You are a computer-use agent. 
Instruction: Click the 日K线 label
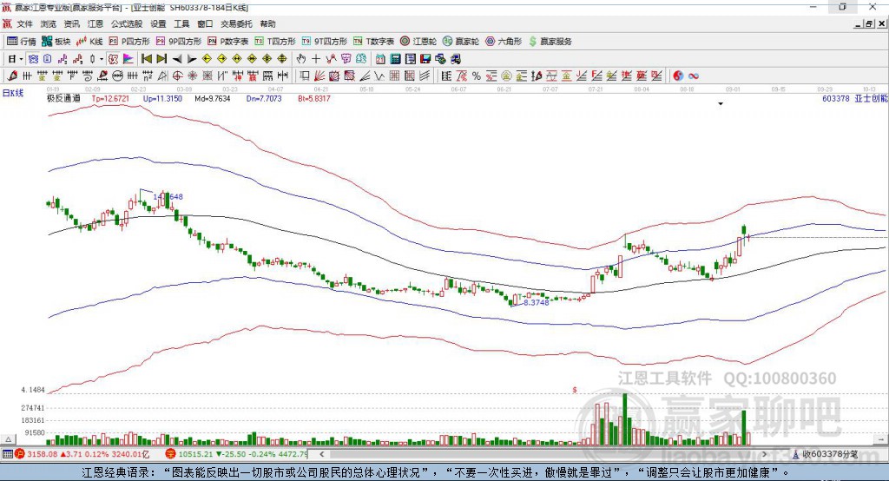(13, 93)
